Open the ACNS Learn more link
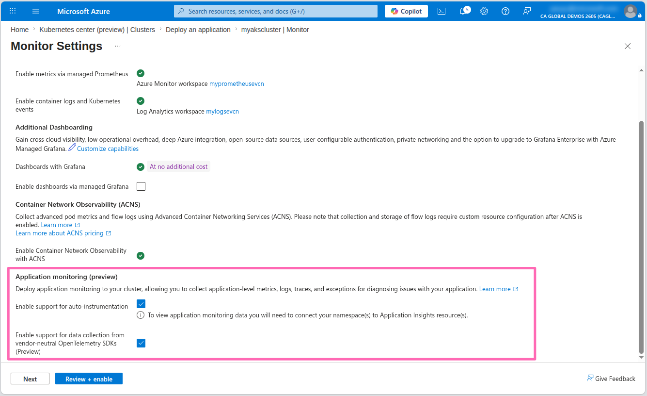The width and height of the screenshot is (647, 396). click(x=61, y=225)
